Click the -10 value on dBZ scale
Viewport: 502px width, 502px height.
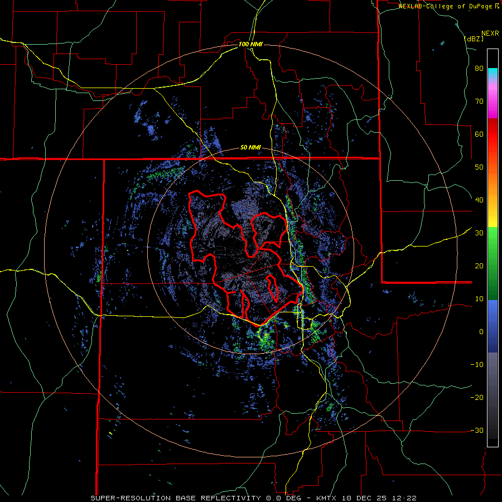pyautogui.click(x=477, y=365)
